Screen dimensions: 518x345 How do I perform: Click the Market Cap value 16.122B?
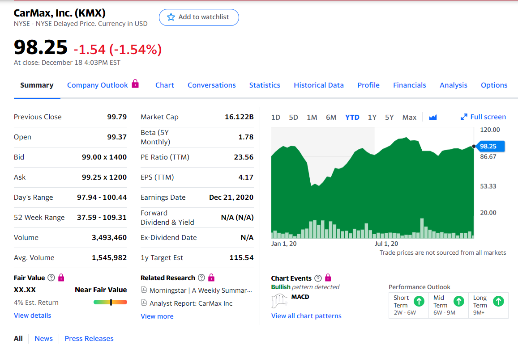239,117
